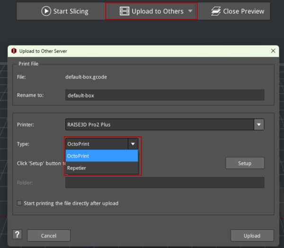284x248 pixels.
Task: Choose OctoPrint from the highlighted list item
Action: 102,156
